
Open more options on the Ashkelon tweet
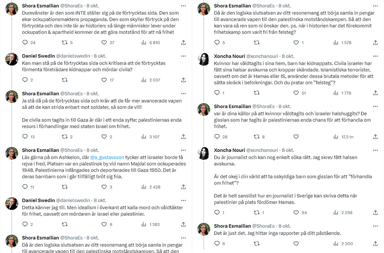point(184,150)
